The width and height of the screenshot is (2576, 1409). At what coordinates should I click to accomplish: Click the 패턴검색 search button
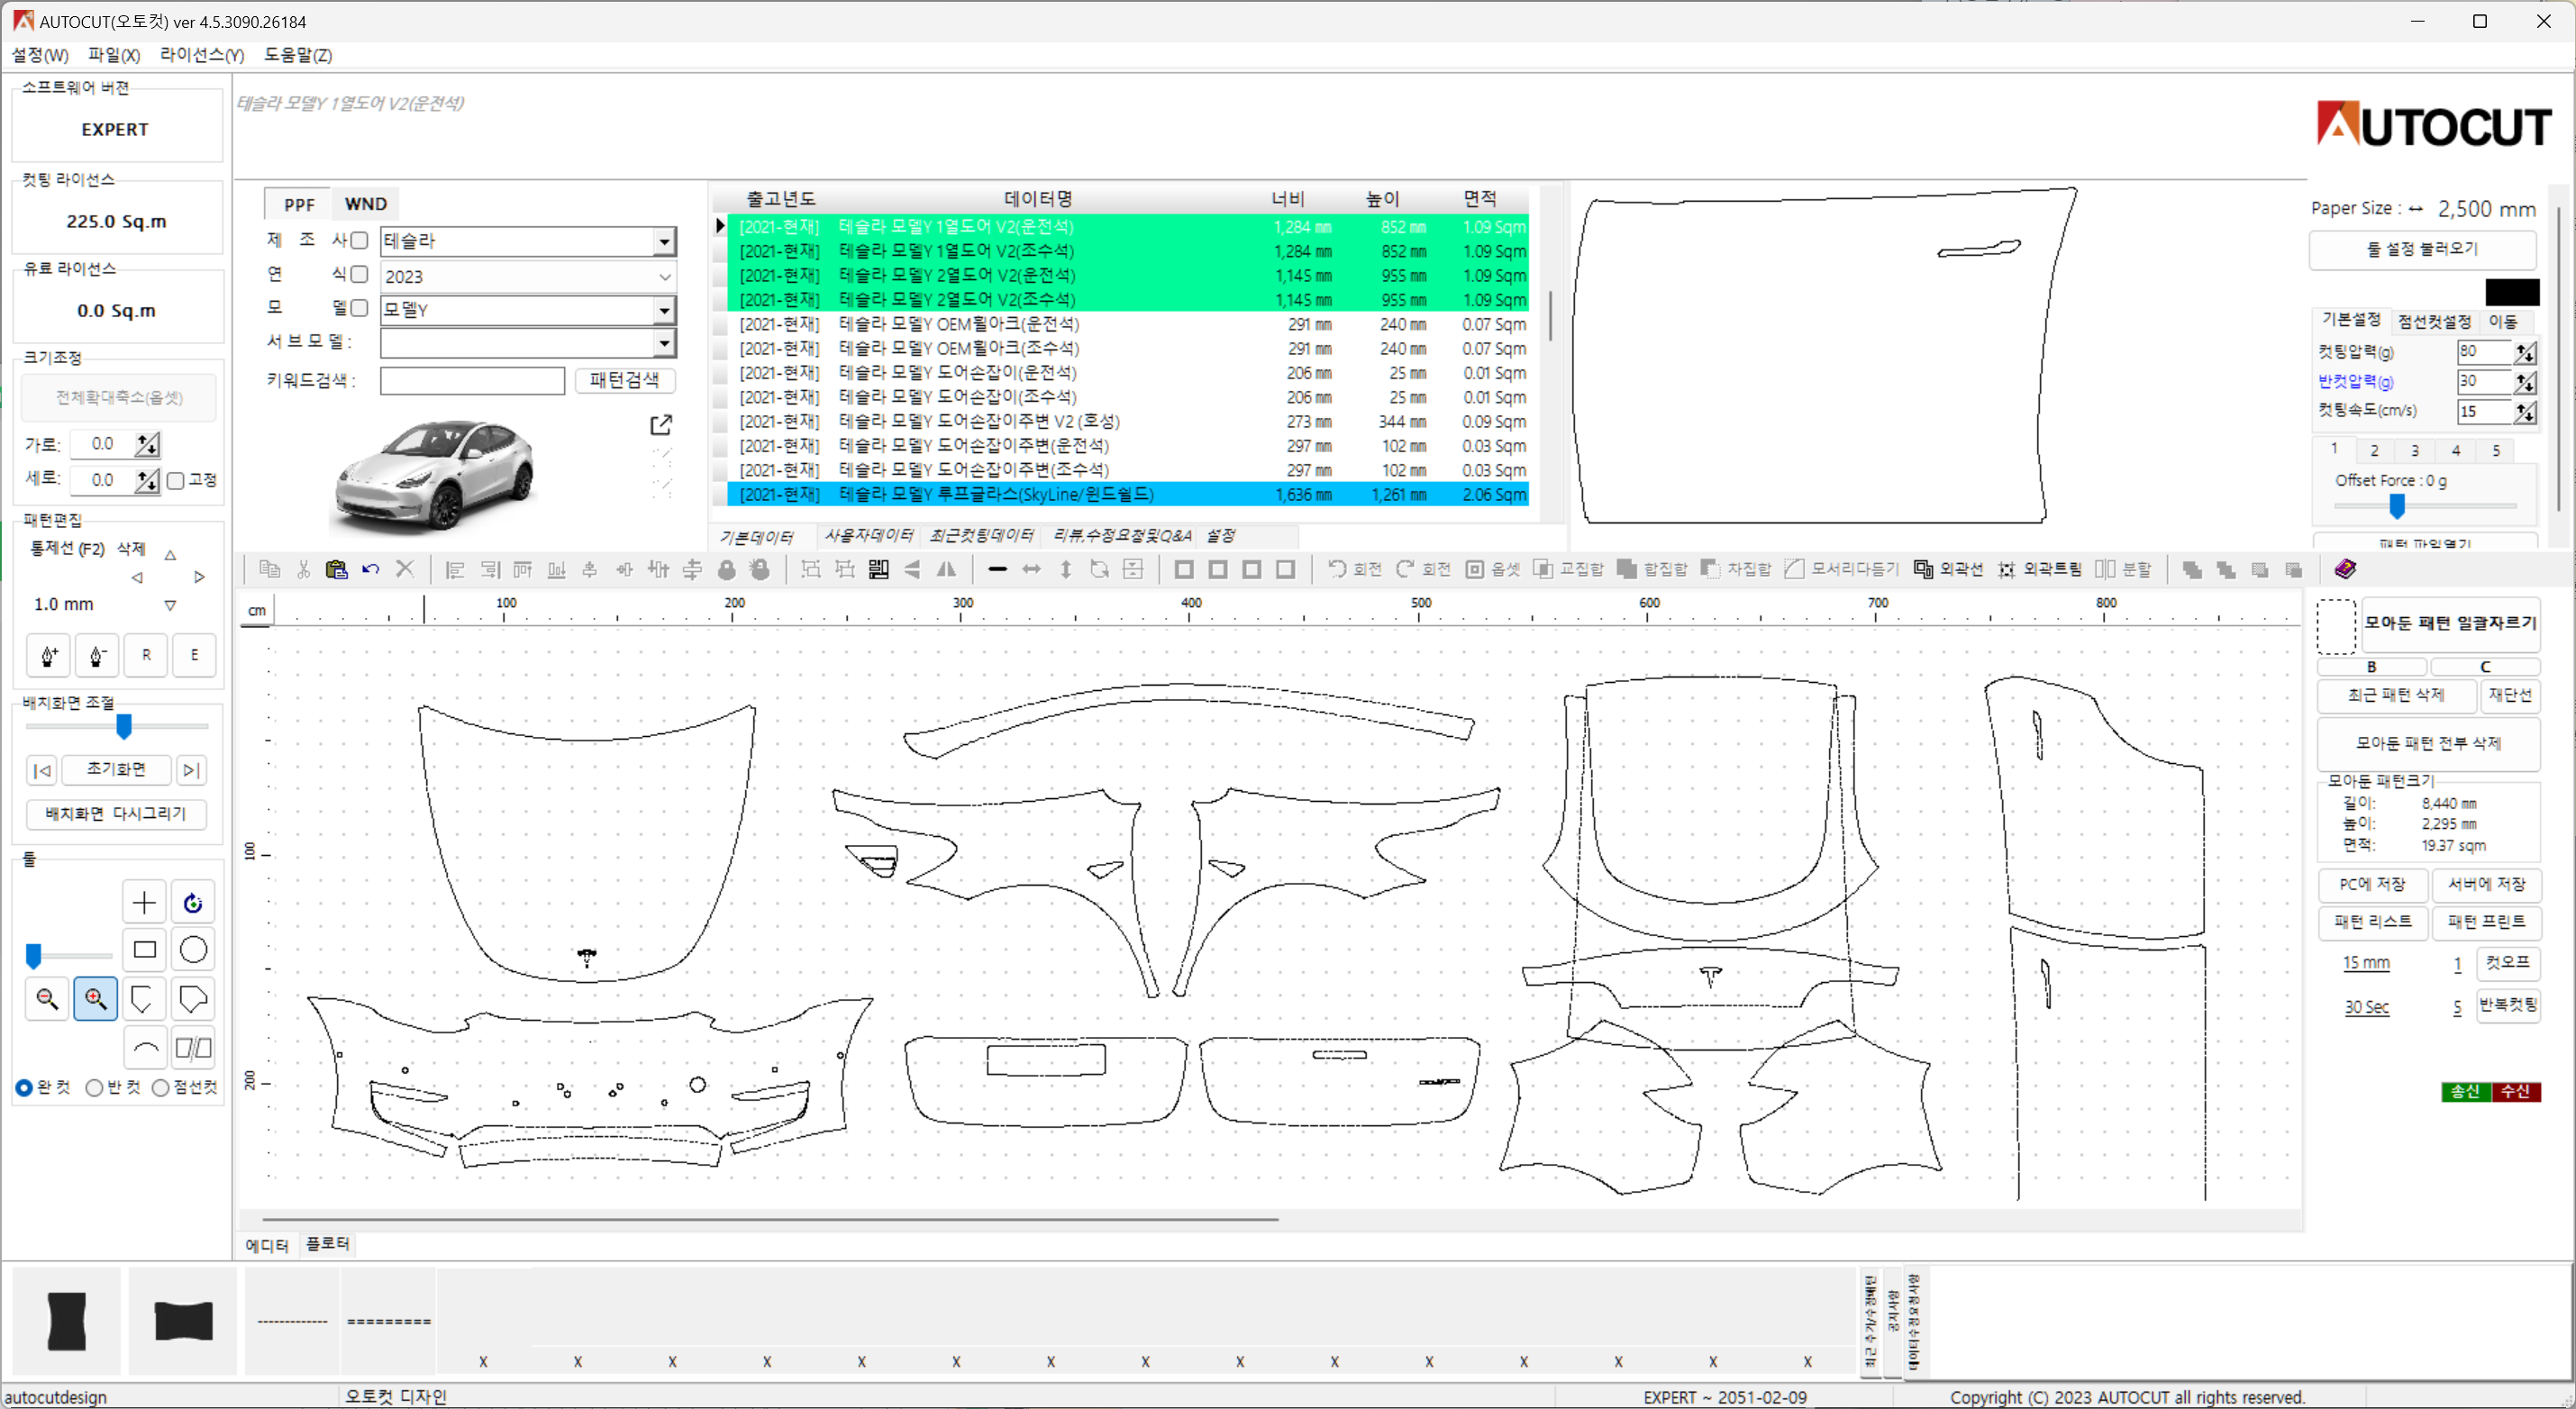tap(624, 380)
